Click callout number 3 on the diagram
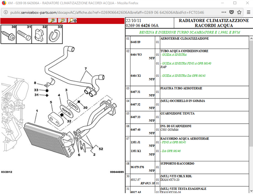Image resolution: width=253 pixels, height=195 pixels. tap(66, 90)
